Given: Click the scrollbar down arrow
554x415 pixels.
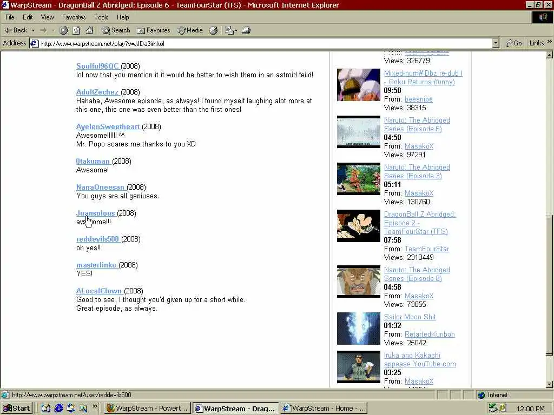Looking at the screenshot, I should (x=549, y=384).
